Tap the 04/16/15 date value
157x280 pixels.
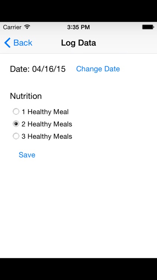point(49,69)
